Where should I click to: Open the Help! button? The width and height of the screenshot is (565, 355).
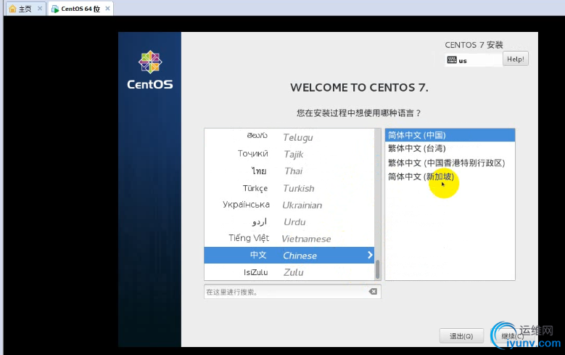pyautogui.click(x=516, y=60)
